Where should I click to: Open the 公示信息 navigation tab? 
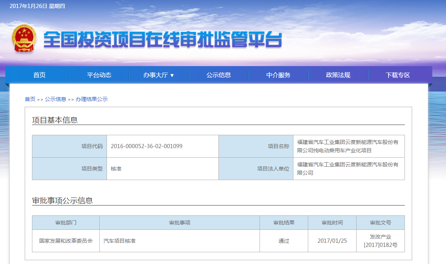(218, 75)
